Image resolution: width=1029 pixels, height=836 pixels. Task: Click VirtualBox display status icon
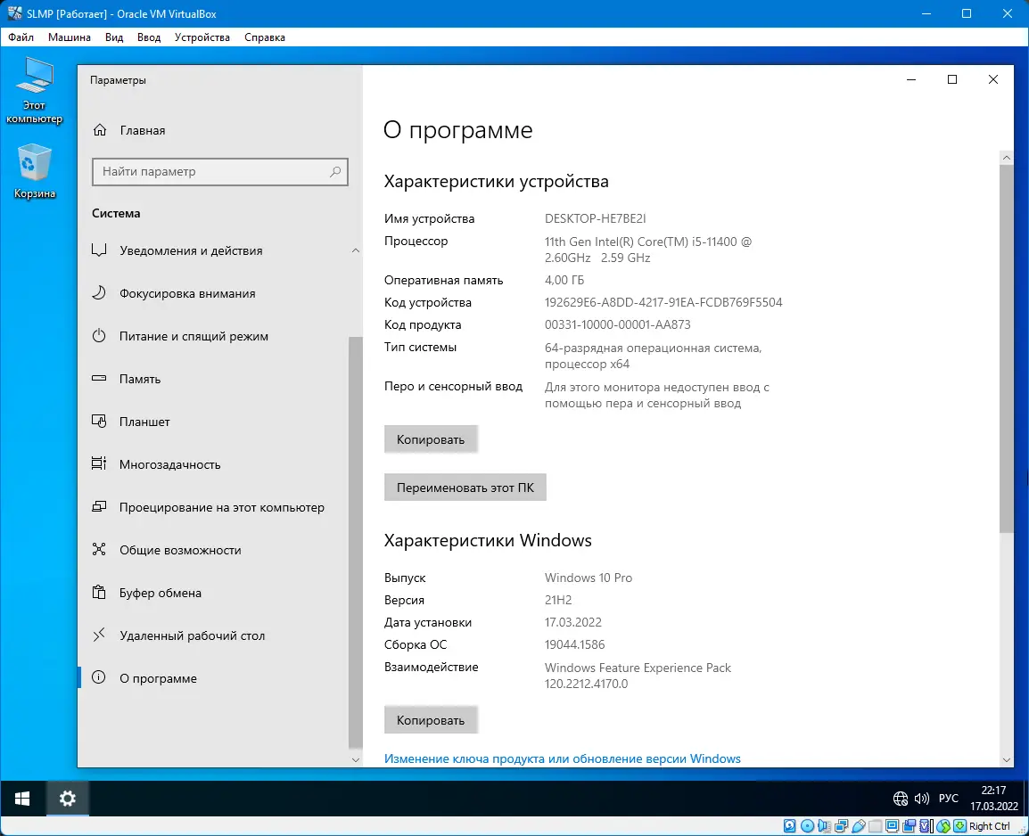coord(892,826)
